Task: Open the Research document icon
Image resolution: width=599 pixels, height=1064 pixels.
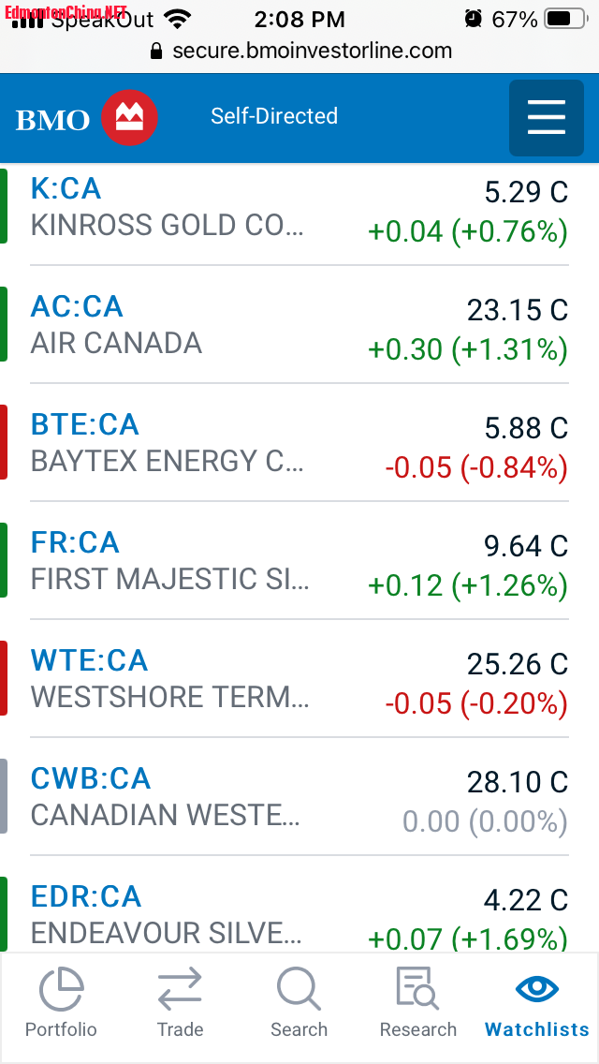Action: 417,989
